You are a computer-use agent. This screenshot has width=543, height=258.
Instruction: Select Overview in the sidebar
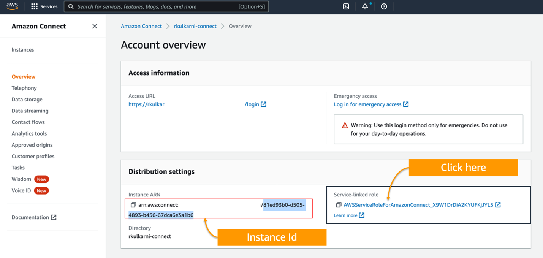(24, 76)
